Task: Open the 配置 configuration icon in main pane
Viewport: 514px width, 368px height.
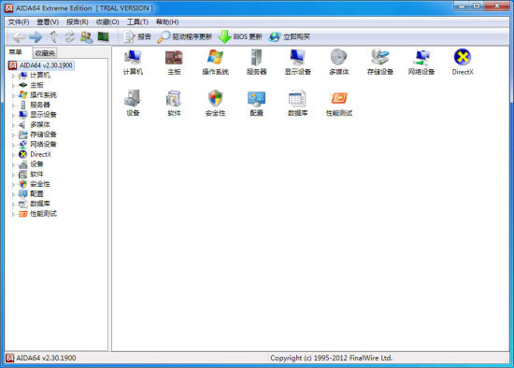Action: [256, 99]
